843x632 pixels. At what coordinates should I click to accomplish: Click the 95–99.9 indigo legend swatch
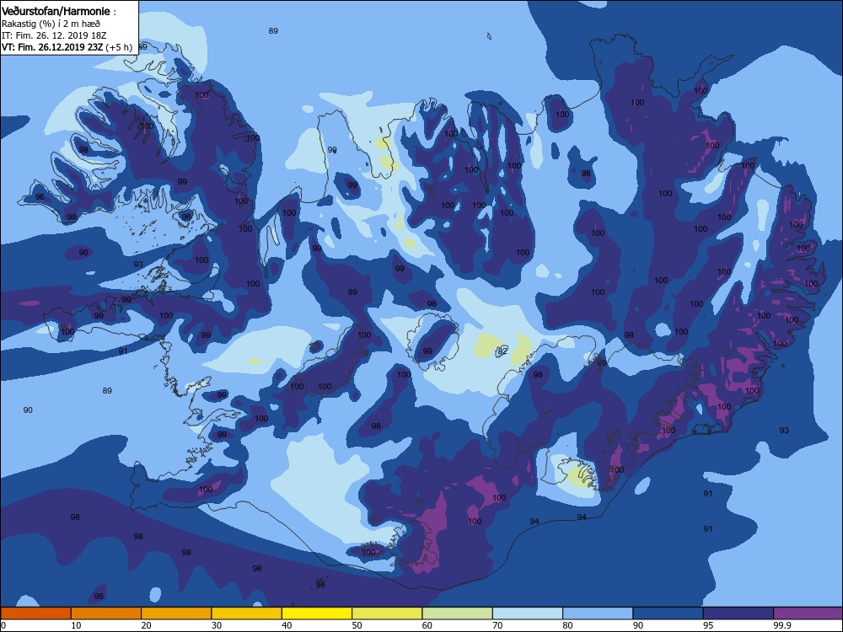pos(738,613)
